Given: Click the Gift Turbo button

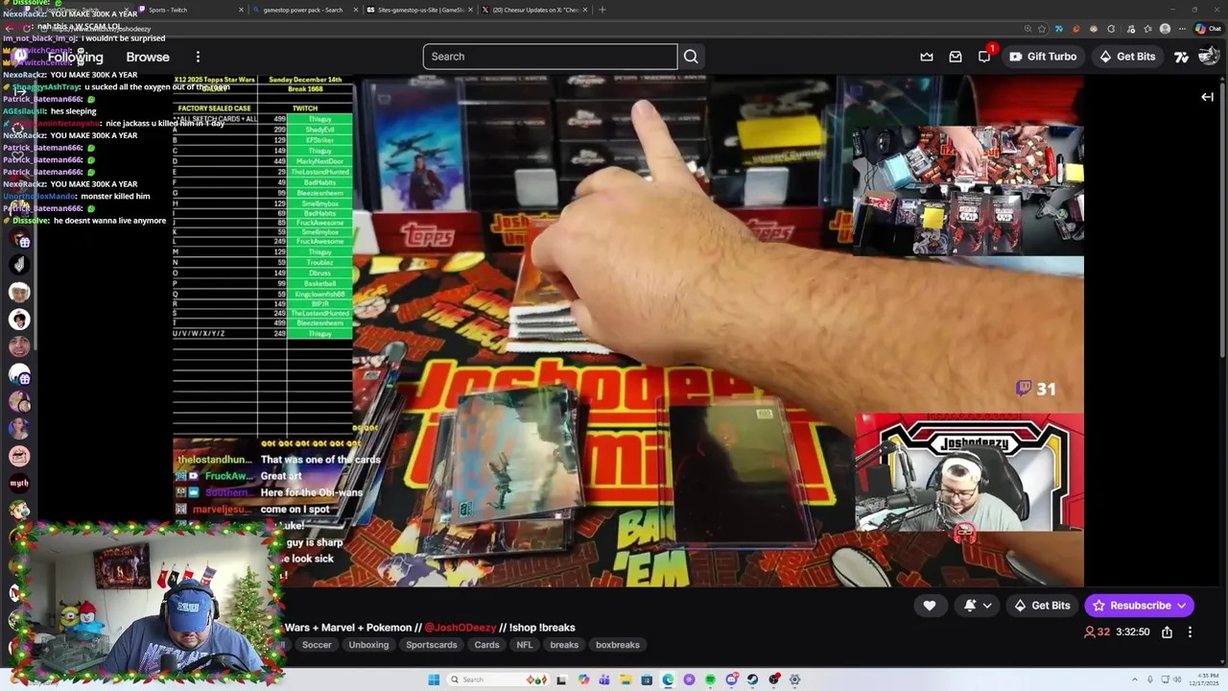Looking at the screenshot, I should coord(1043,57).
